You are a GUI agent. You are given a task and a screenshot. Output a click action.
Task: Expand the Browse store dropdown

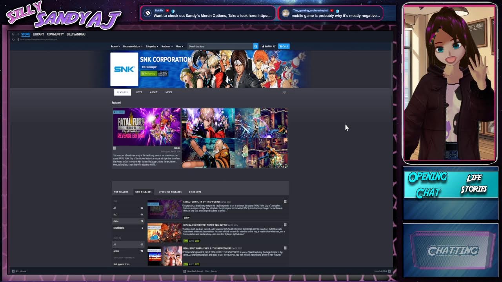pyautogui.click(x=115, y=46)
